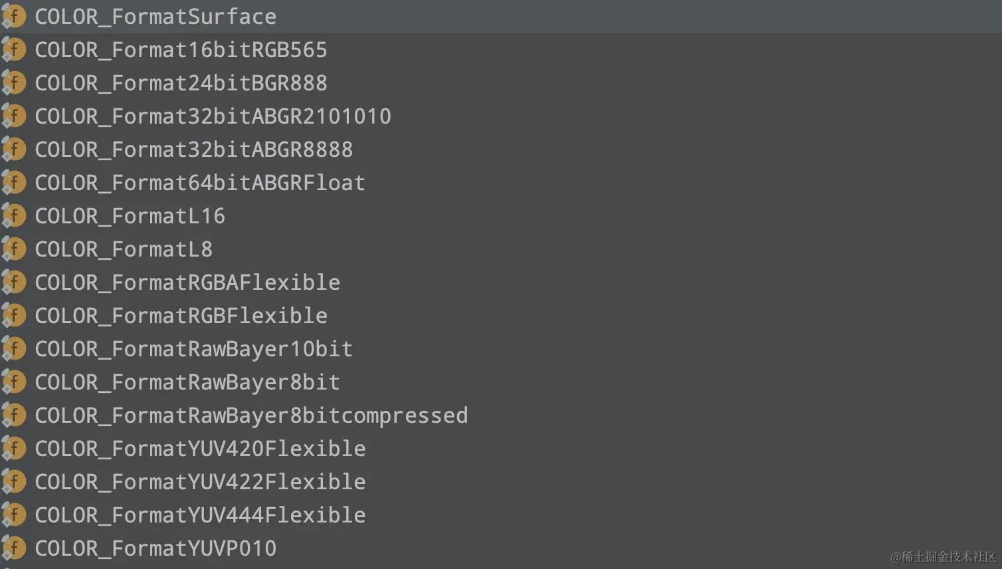This screenshot has height=569, width=1002.
Task: Click the icon beside COLOR_Format24bitBGR888
Action: [x=14, y=83]
